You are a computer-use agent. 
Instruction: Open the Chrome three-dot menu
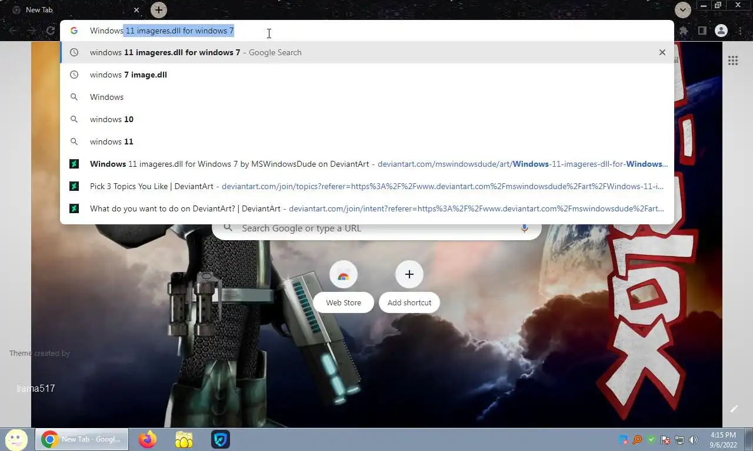click(740, 31)
